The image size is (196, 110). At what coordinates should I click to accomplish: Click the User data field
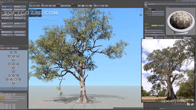click(x=158, y=15)
